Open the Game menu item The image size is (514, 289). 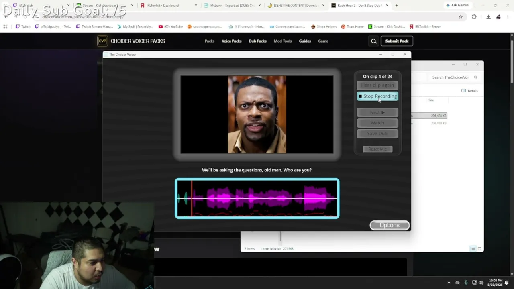click(323, 41)
